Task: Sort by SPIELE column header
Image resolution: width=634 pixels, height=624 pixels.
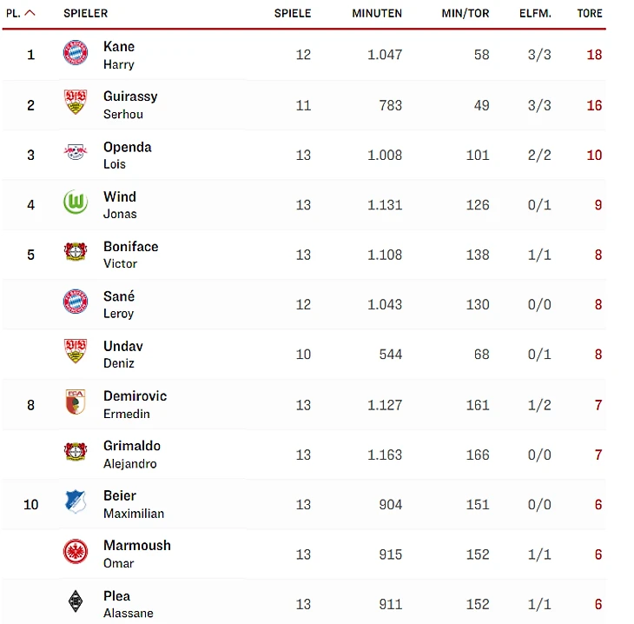Action: pos(293,14)
